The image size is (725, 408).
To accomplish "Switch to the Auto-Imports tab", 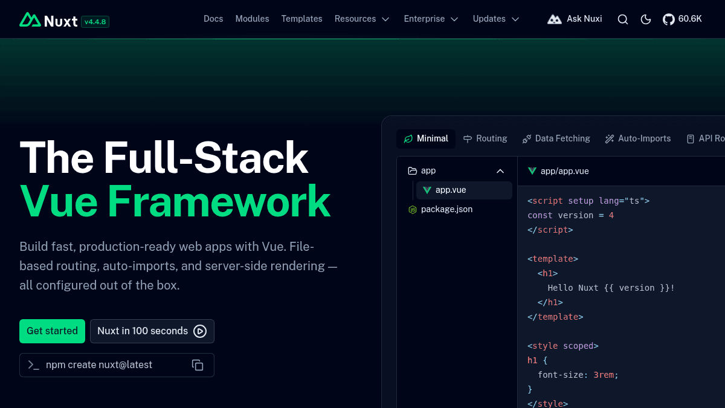I will click(x=637, y=138).
